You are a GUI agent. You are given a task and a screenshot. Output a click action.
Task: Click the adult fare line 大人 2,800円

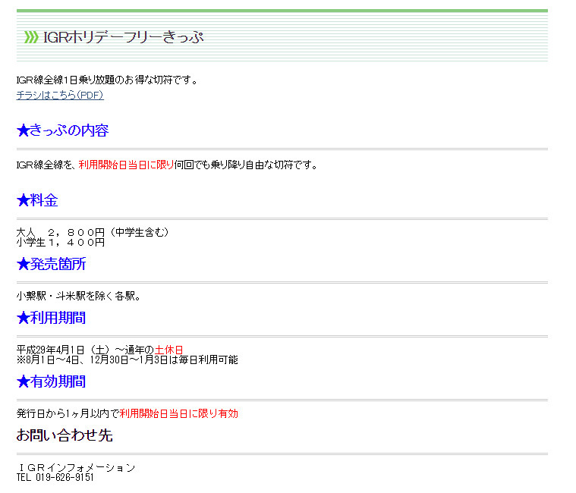[93, 232]
